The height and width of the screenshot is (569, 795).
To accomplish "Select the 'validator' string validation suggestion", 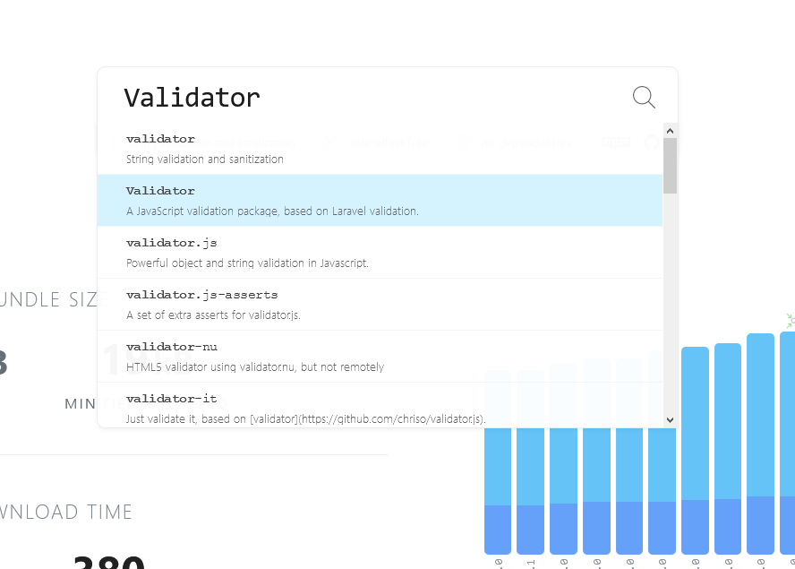I will click(358, 149).
